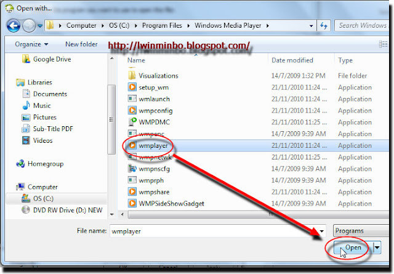Open the Videos library
The height and width of the screenshot is (274, 394).
[x=42, y=140]
